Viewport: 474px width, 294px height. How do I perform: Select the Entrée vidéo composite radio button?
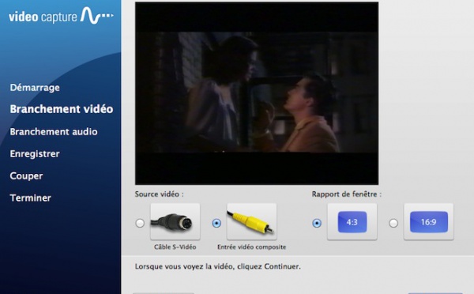coord(216,223)
